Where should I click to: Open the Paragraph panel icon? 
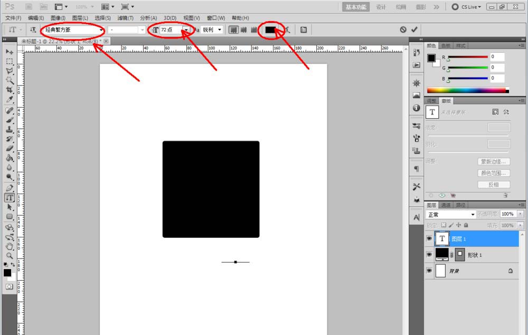pos(417,168)
